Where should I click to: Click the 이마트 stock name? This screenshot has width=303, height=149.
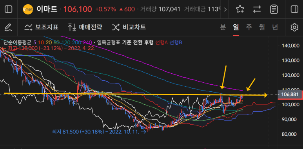pos(47,9)
